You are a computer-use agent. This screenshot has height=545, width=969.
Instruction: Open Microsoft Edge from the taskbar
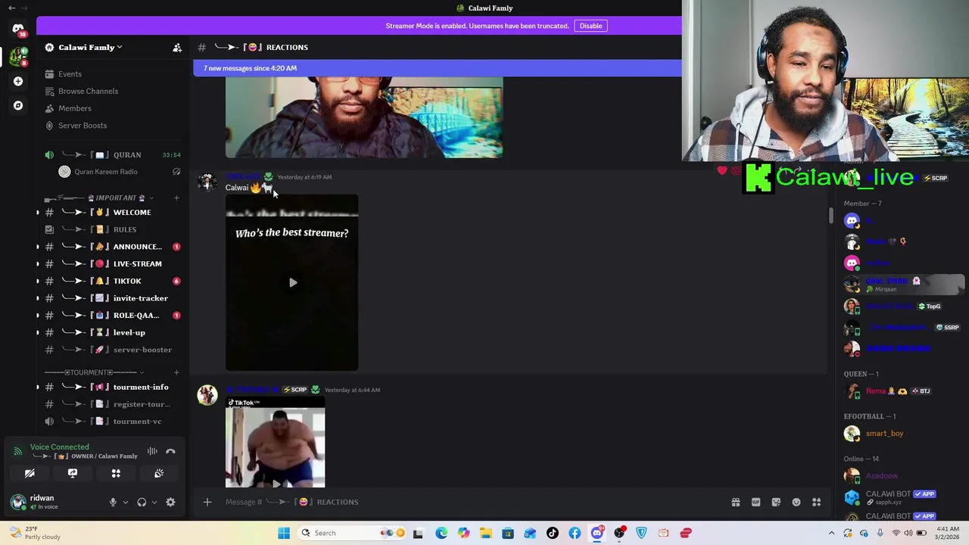pyautogui.click(x=441, y=533)
